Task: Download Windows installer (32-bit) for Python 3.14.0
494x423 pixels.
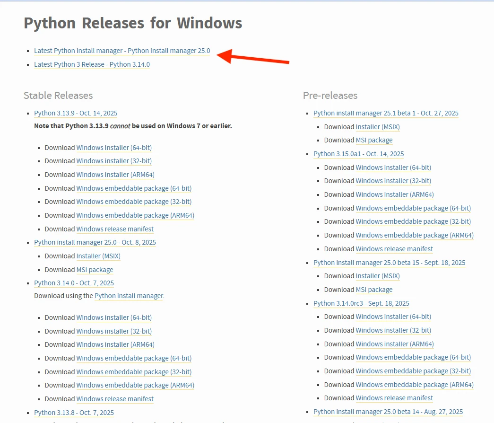Action: point(114,331)
